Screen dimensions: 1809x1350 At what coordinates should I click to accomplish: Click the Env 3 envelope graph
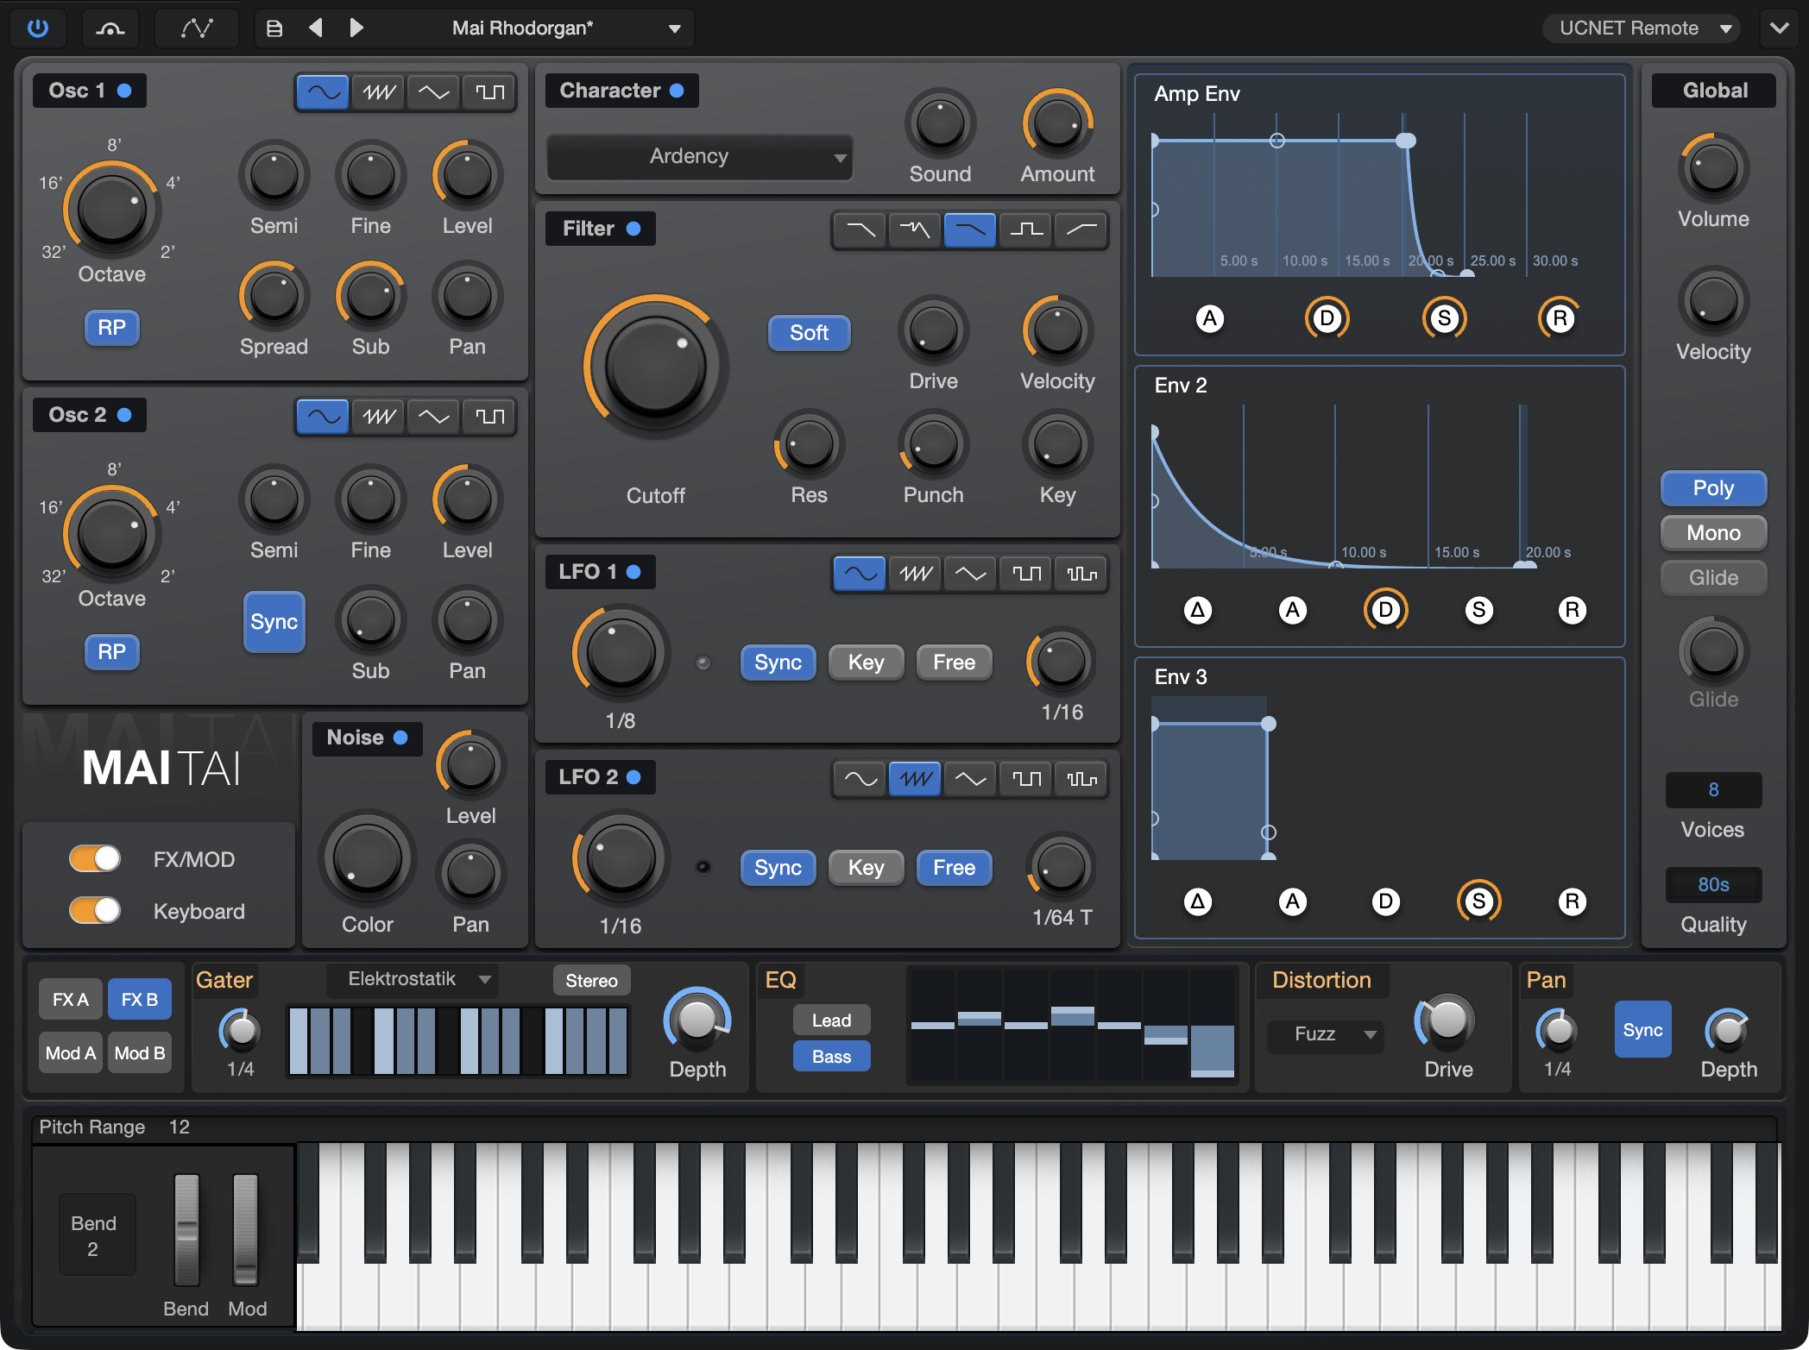[x=1379, y=780]
